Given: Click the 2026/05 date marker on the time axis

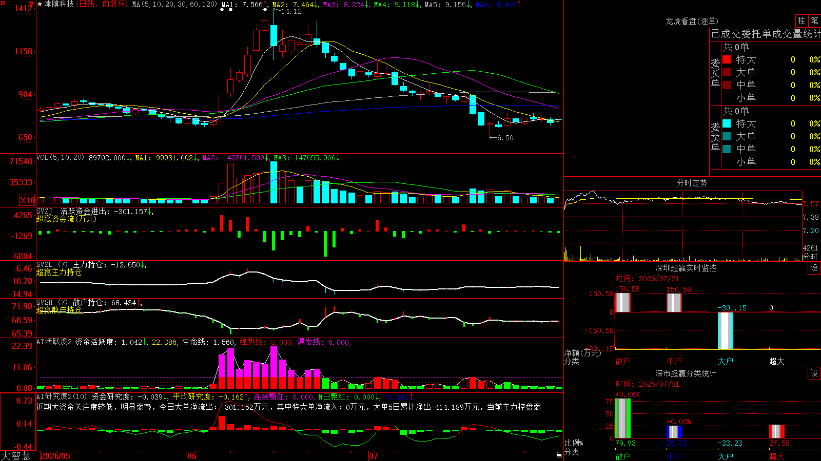Looking at the screenshot, I should pyautogui.click(x=55, y=456).
